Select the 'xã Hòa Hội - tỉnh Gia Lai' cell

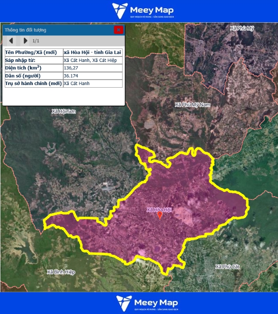(92, 52)
